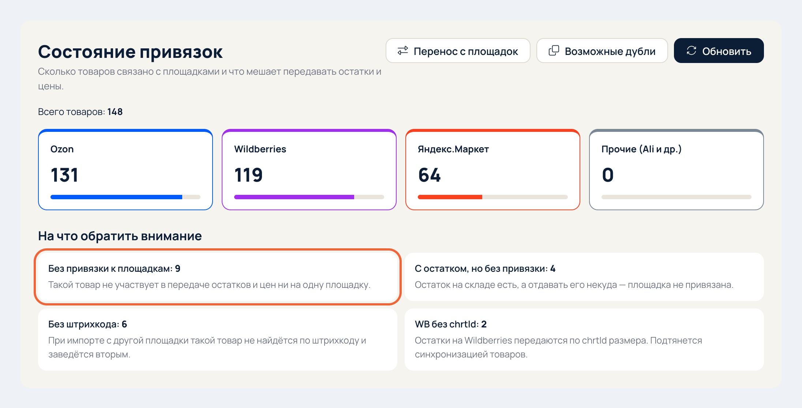
Task: Select the Ozon card title
Action: pos(62,149)
